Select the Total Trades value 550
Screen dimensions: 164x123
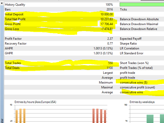tap(109, 63)
